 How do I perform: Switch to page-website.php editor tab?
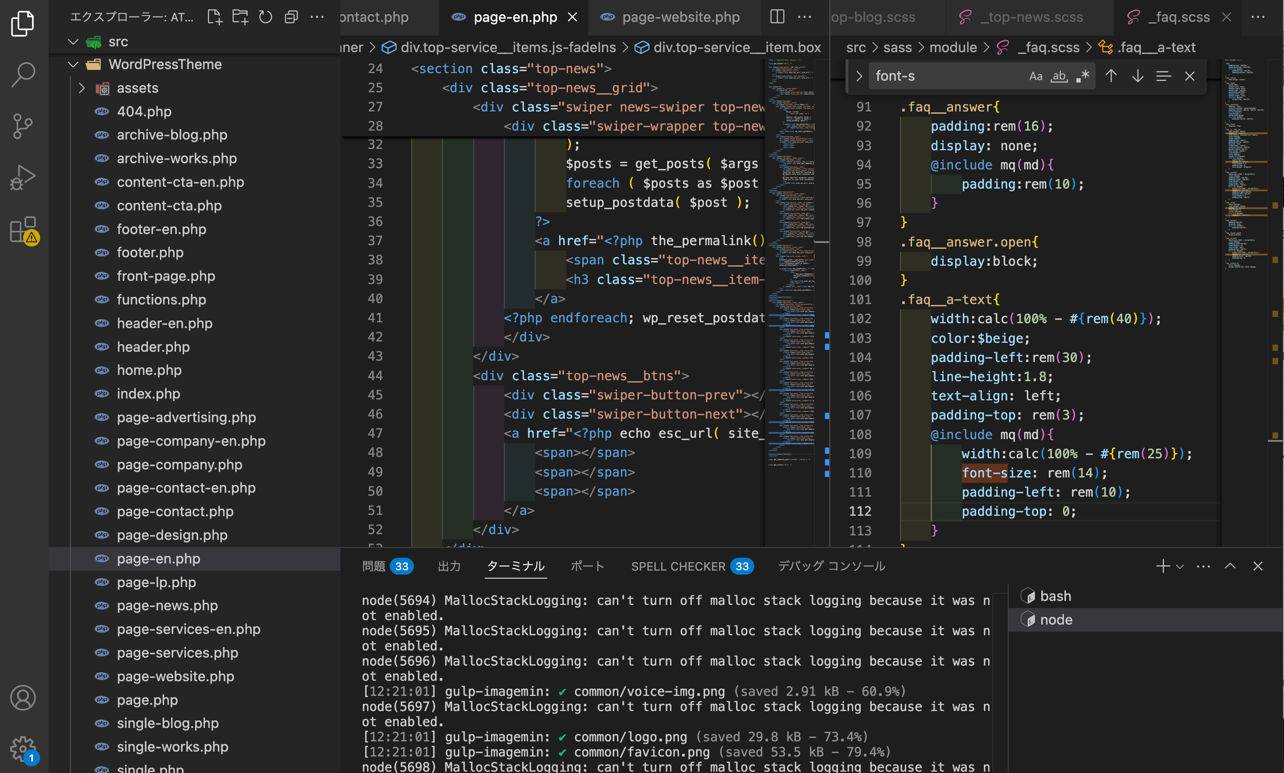pyautogui.click(x=675, y=17)
